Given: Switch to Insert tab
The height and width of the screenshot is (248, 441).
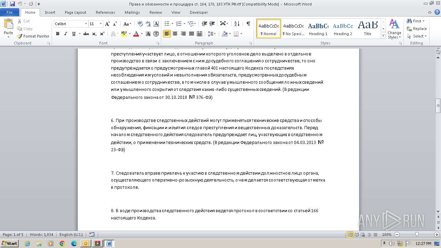Looking at the screenshot, I should click(x=50, y=12).
